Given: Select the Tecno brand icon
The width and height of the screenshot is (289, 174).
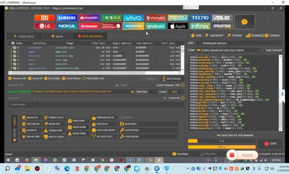Looking at the screenshot, I should 200,18.
